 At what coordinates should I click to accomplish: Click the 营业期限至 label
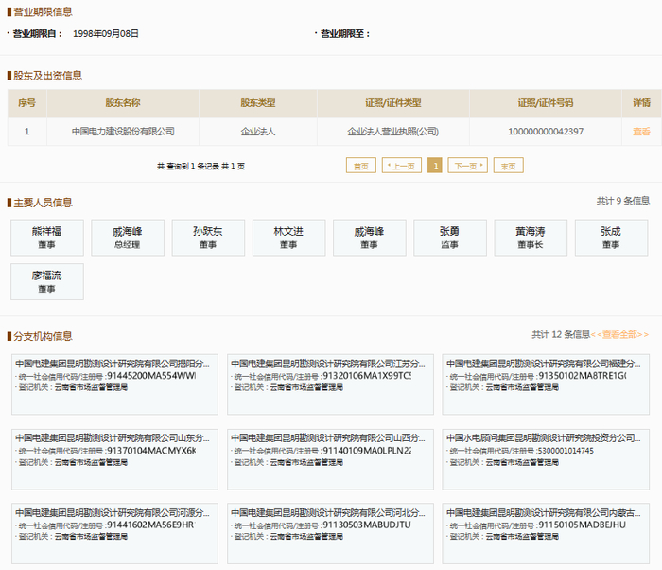click(x=345, y=34)
